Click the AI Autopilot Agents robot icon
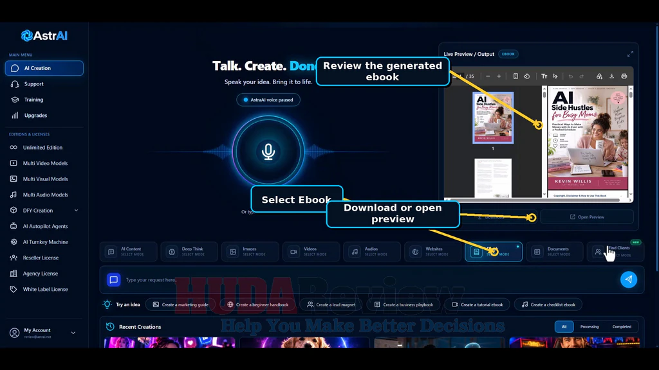The image size is (659, 370). point(14,226)
